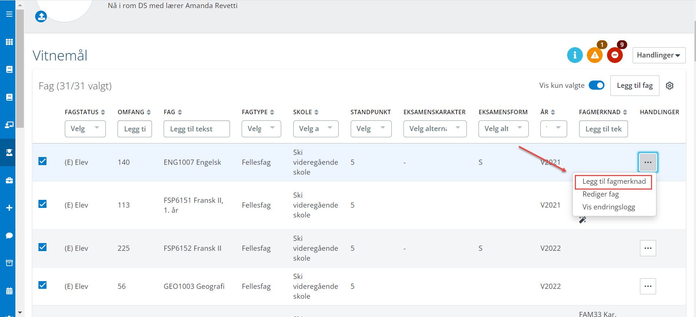The image size is (696, 317).
Task: Open the STANDPUNKT Velg filter dropdown
Action: pyautogui.click(x=371, y=129)
